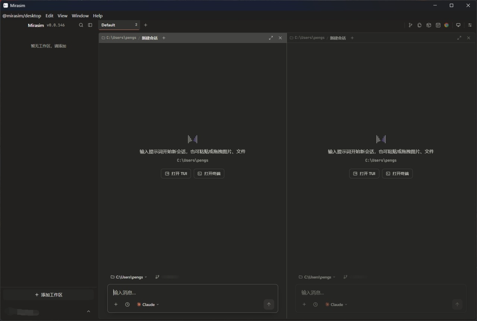Select the 新建会话 tab in the left pane
This screenshot has height=321, width=477.
coord(149,38)
